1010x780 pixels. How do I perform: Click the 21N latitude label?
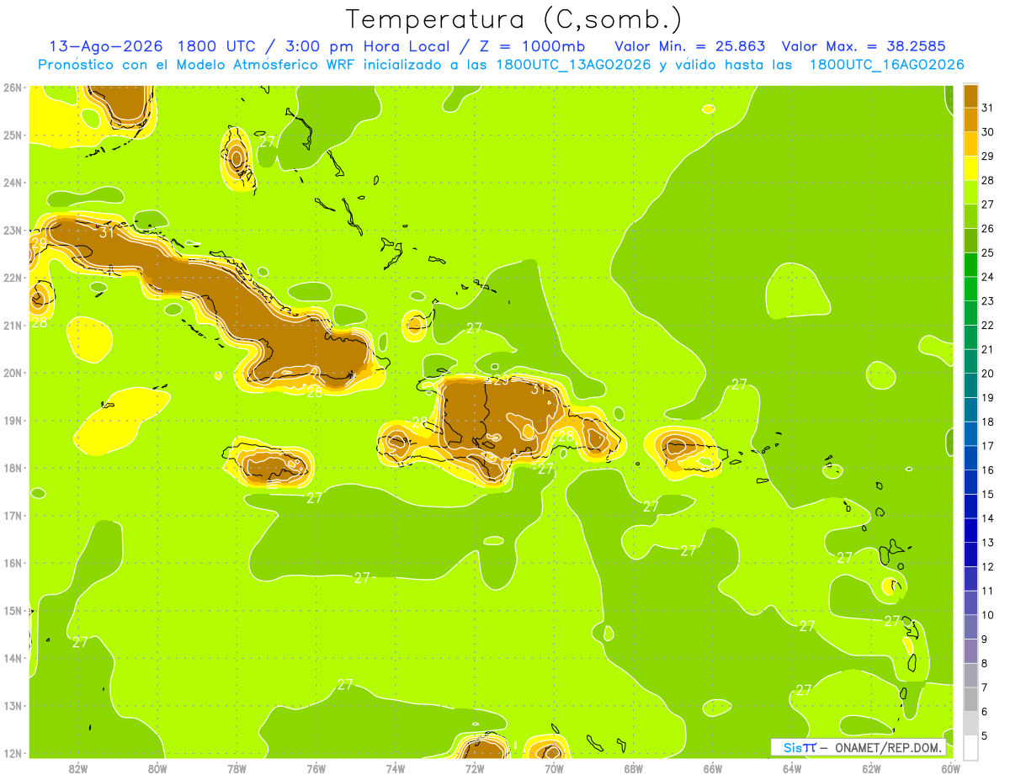tap(12, 325)
